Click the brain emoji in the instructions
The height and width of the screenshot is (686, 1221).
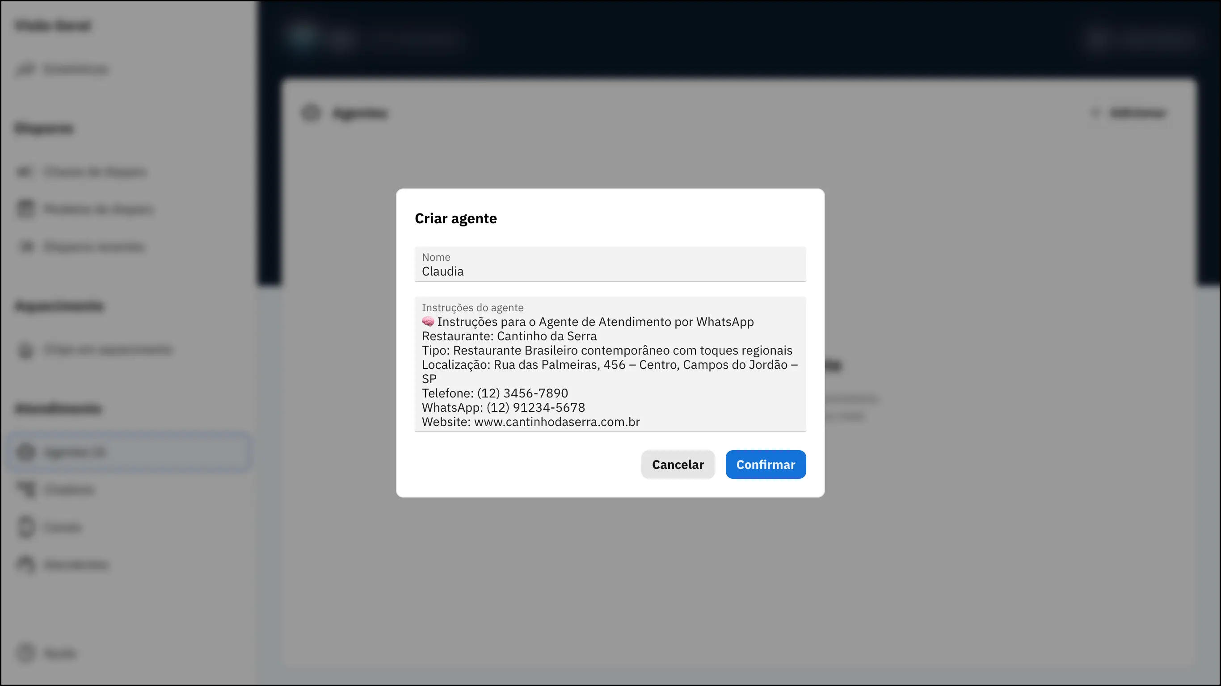tap(428, 322)
